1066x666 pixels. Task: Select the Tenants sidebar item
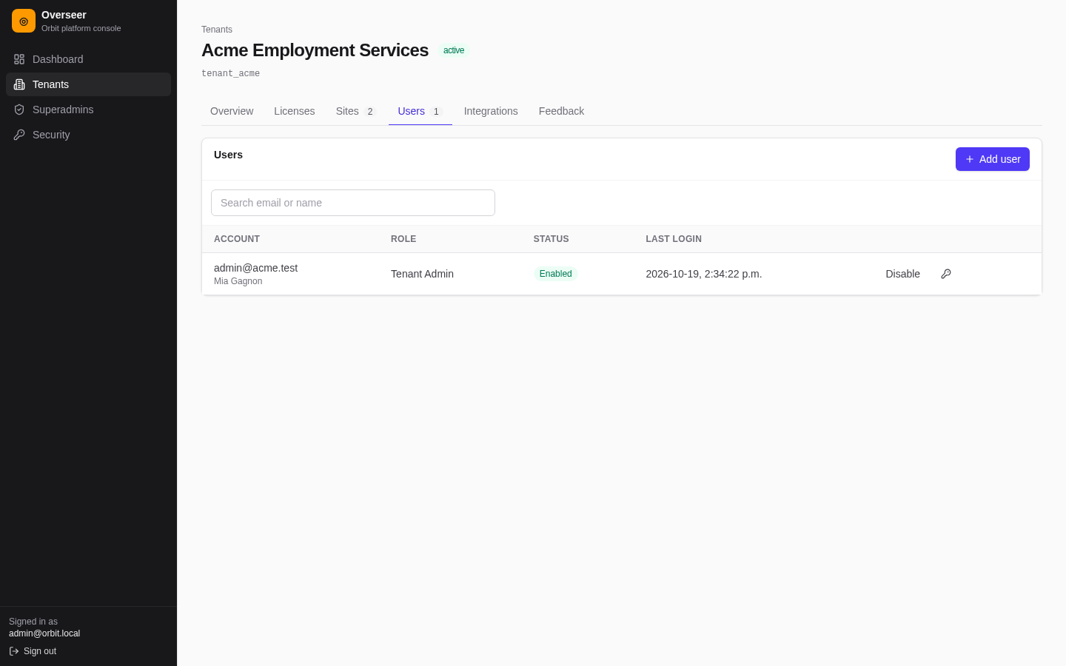coord(88,84)
